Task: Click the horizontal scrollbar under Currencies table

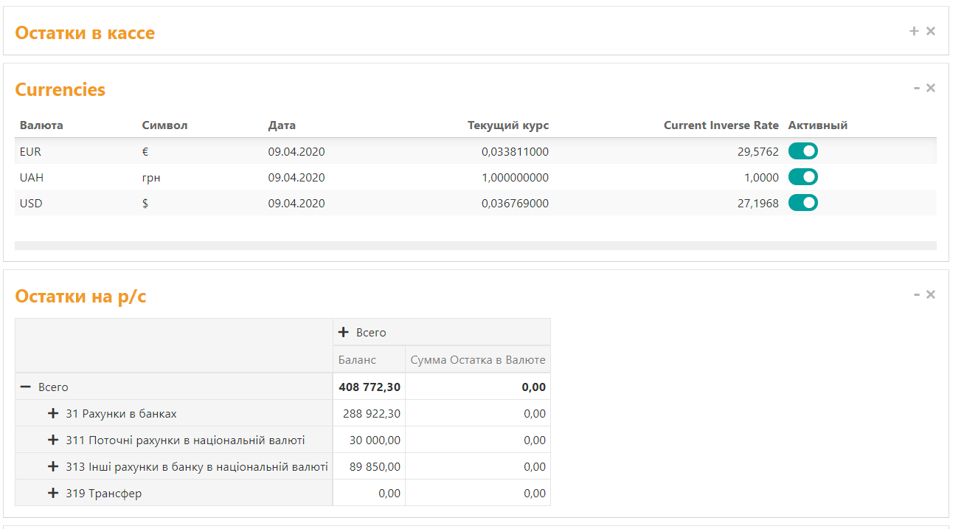Action: [476, 246]
